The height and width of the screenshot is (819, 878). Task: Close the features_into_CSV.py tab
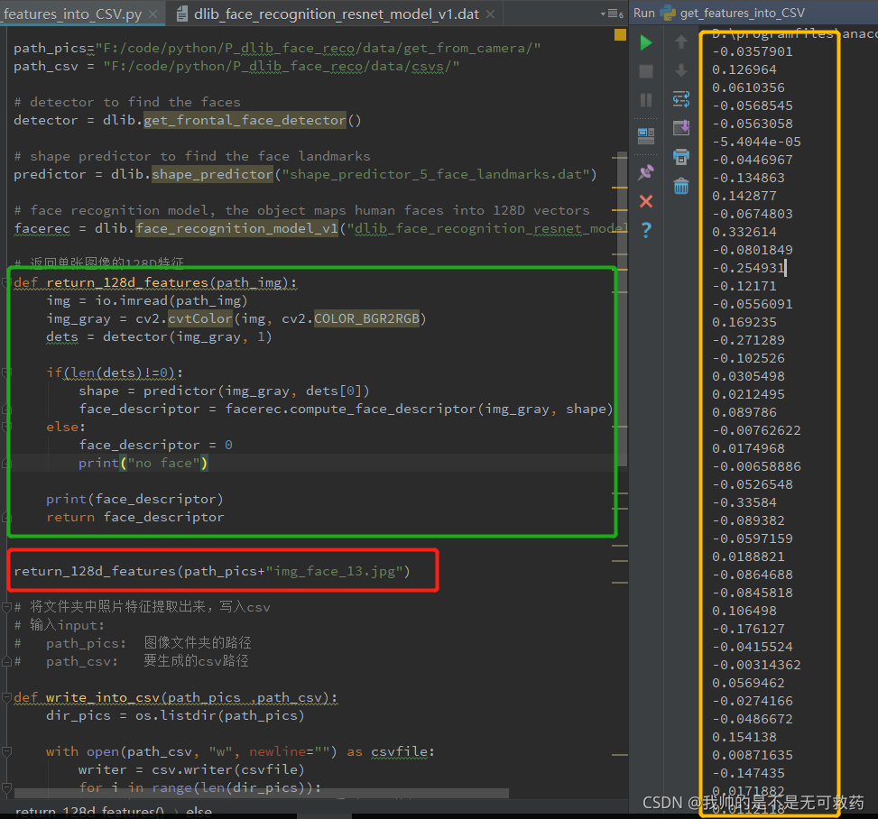152,14
